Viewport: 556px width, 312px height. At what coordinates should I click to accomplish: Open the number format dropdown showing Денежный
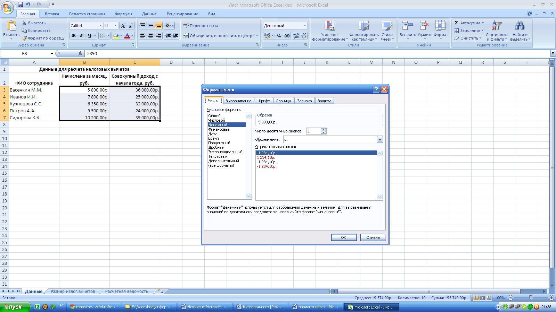point(305,26)
